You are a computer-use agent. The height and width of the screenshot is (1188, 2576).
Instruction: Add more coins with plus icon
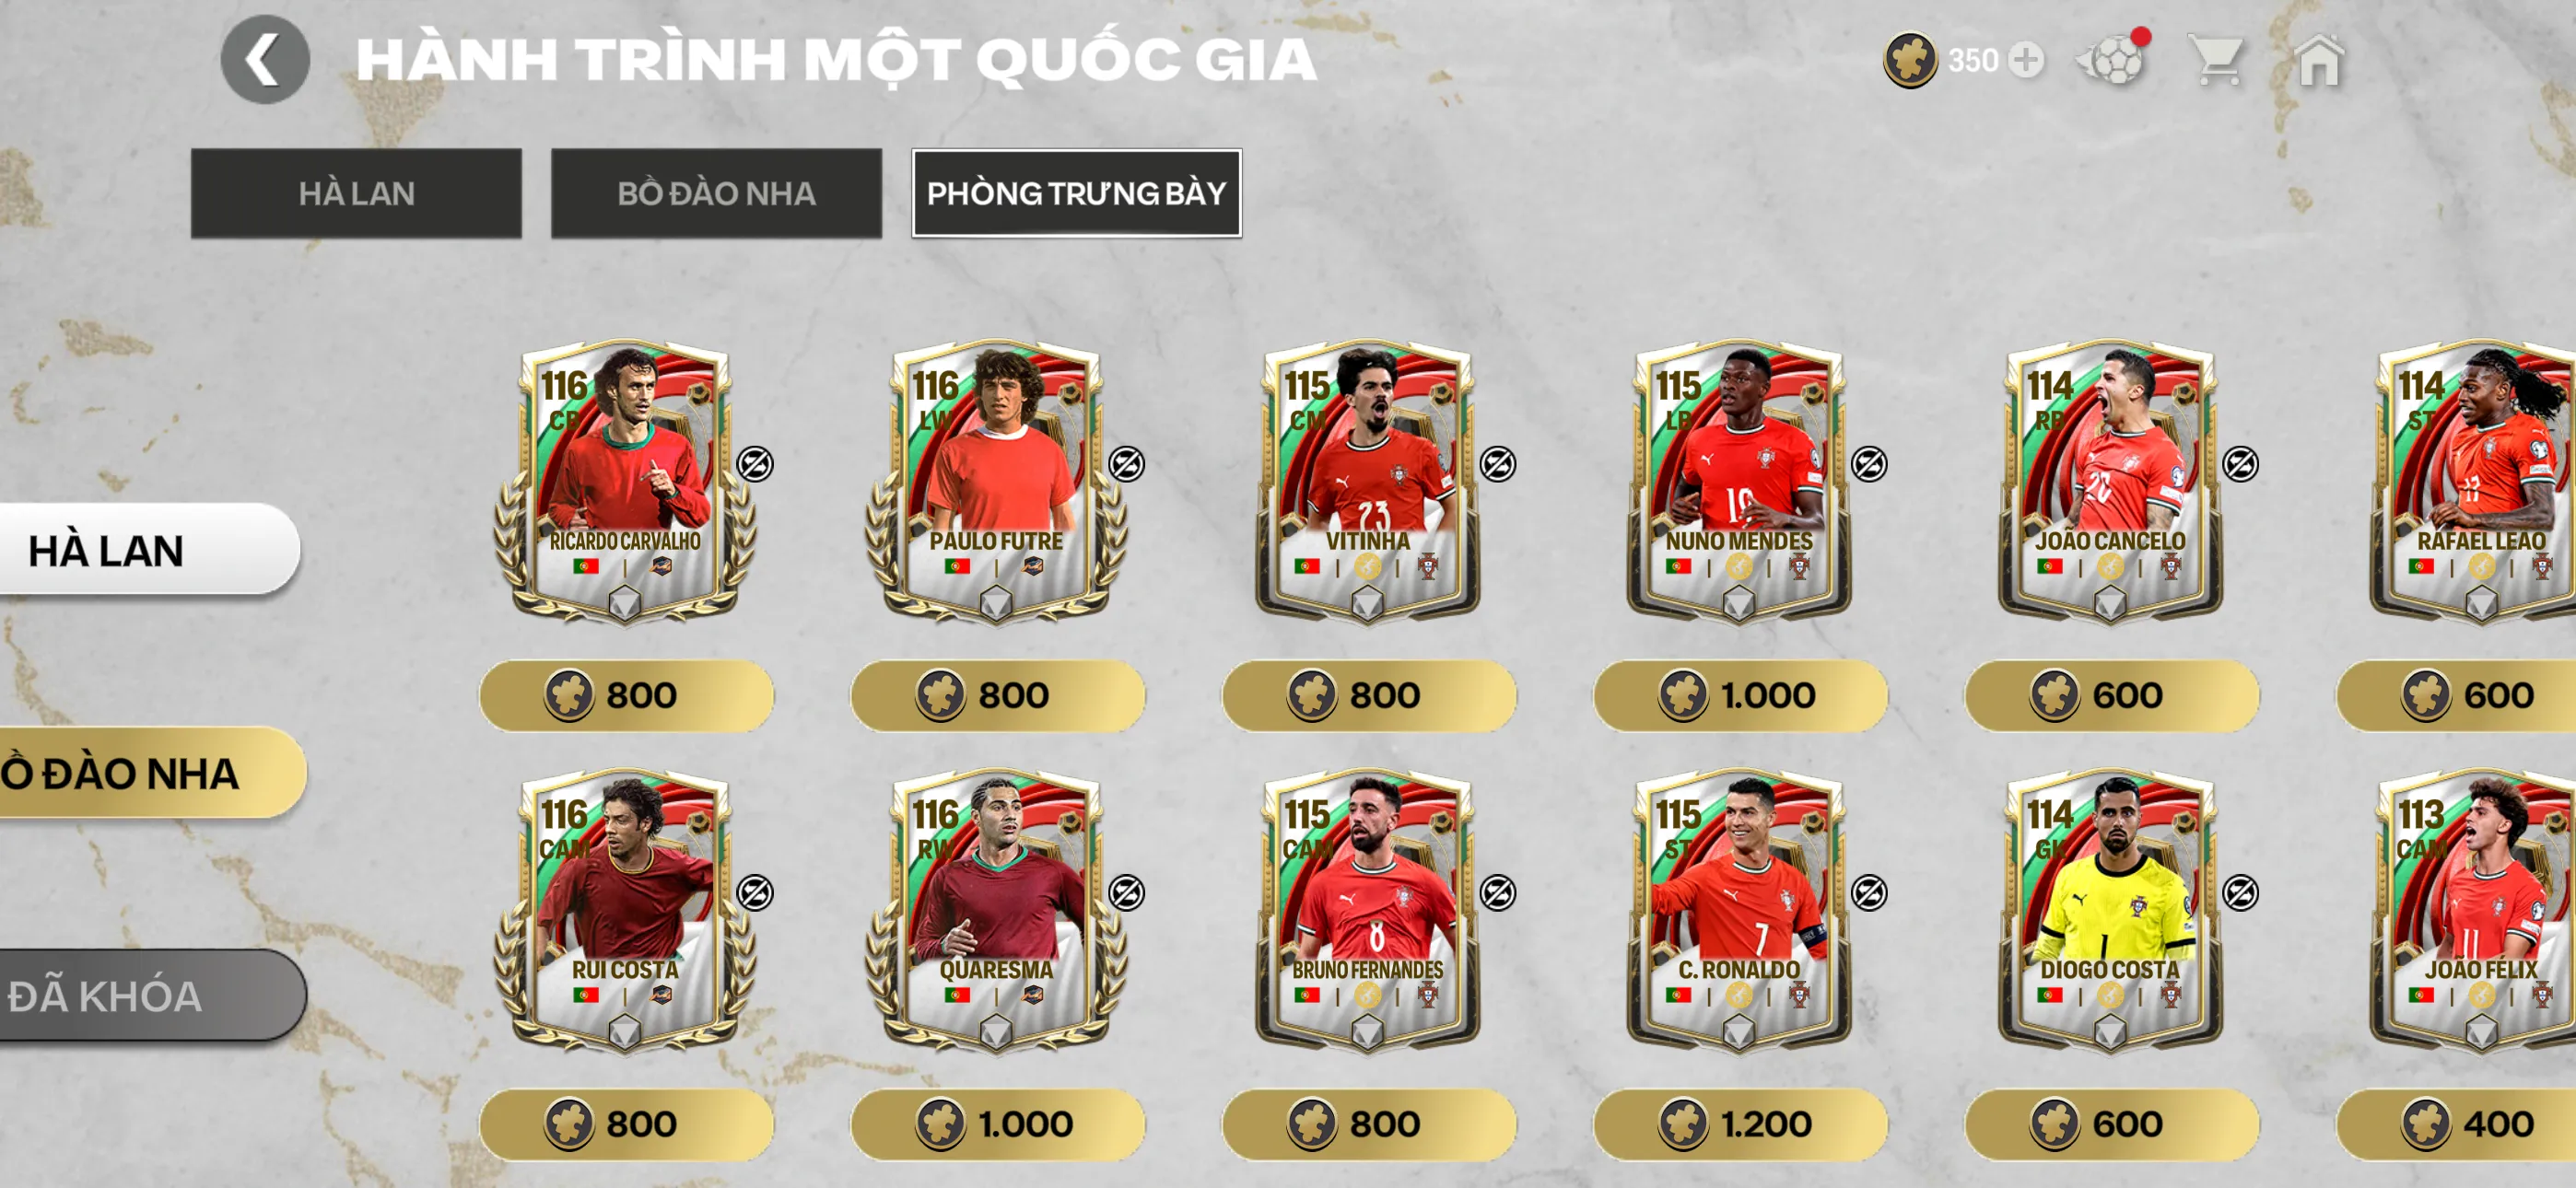pyautogui.click(x=2026, y=61)
